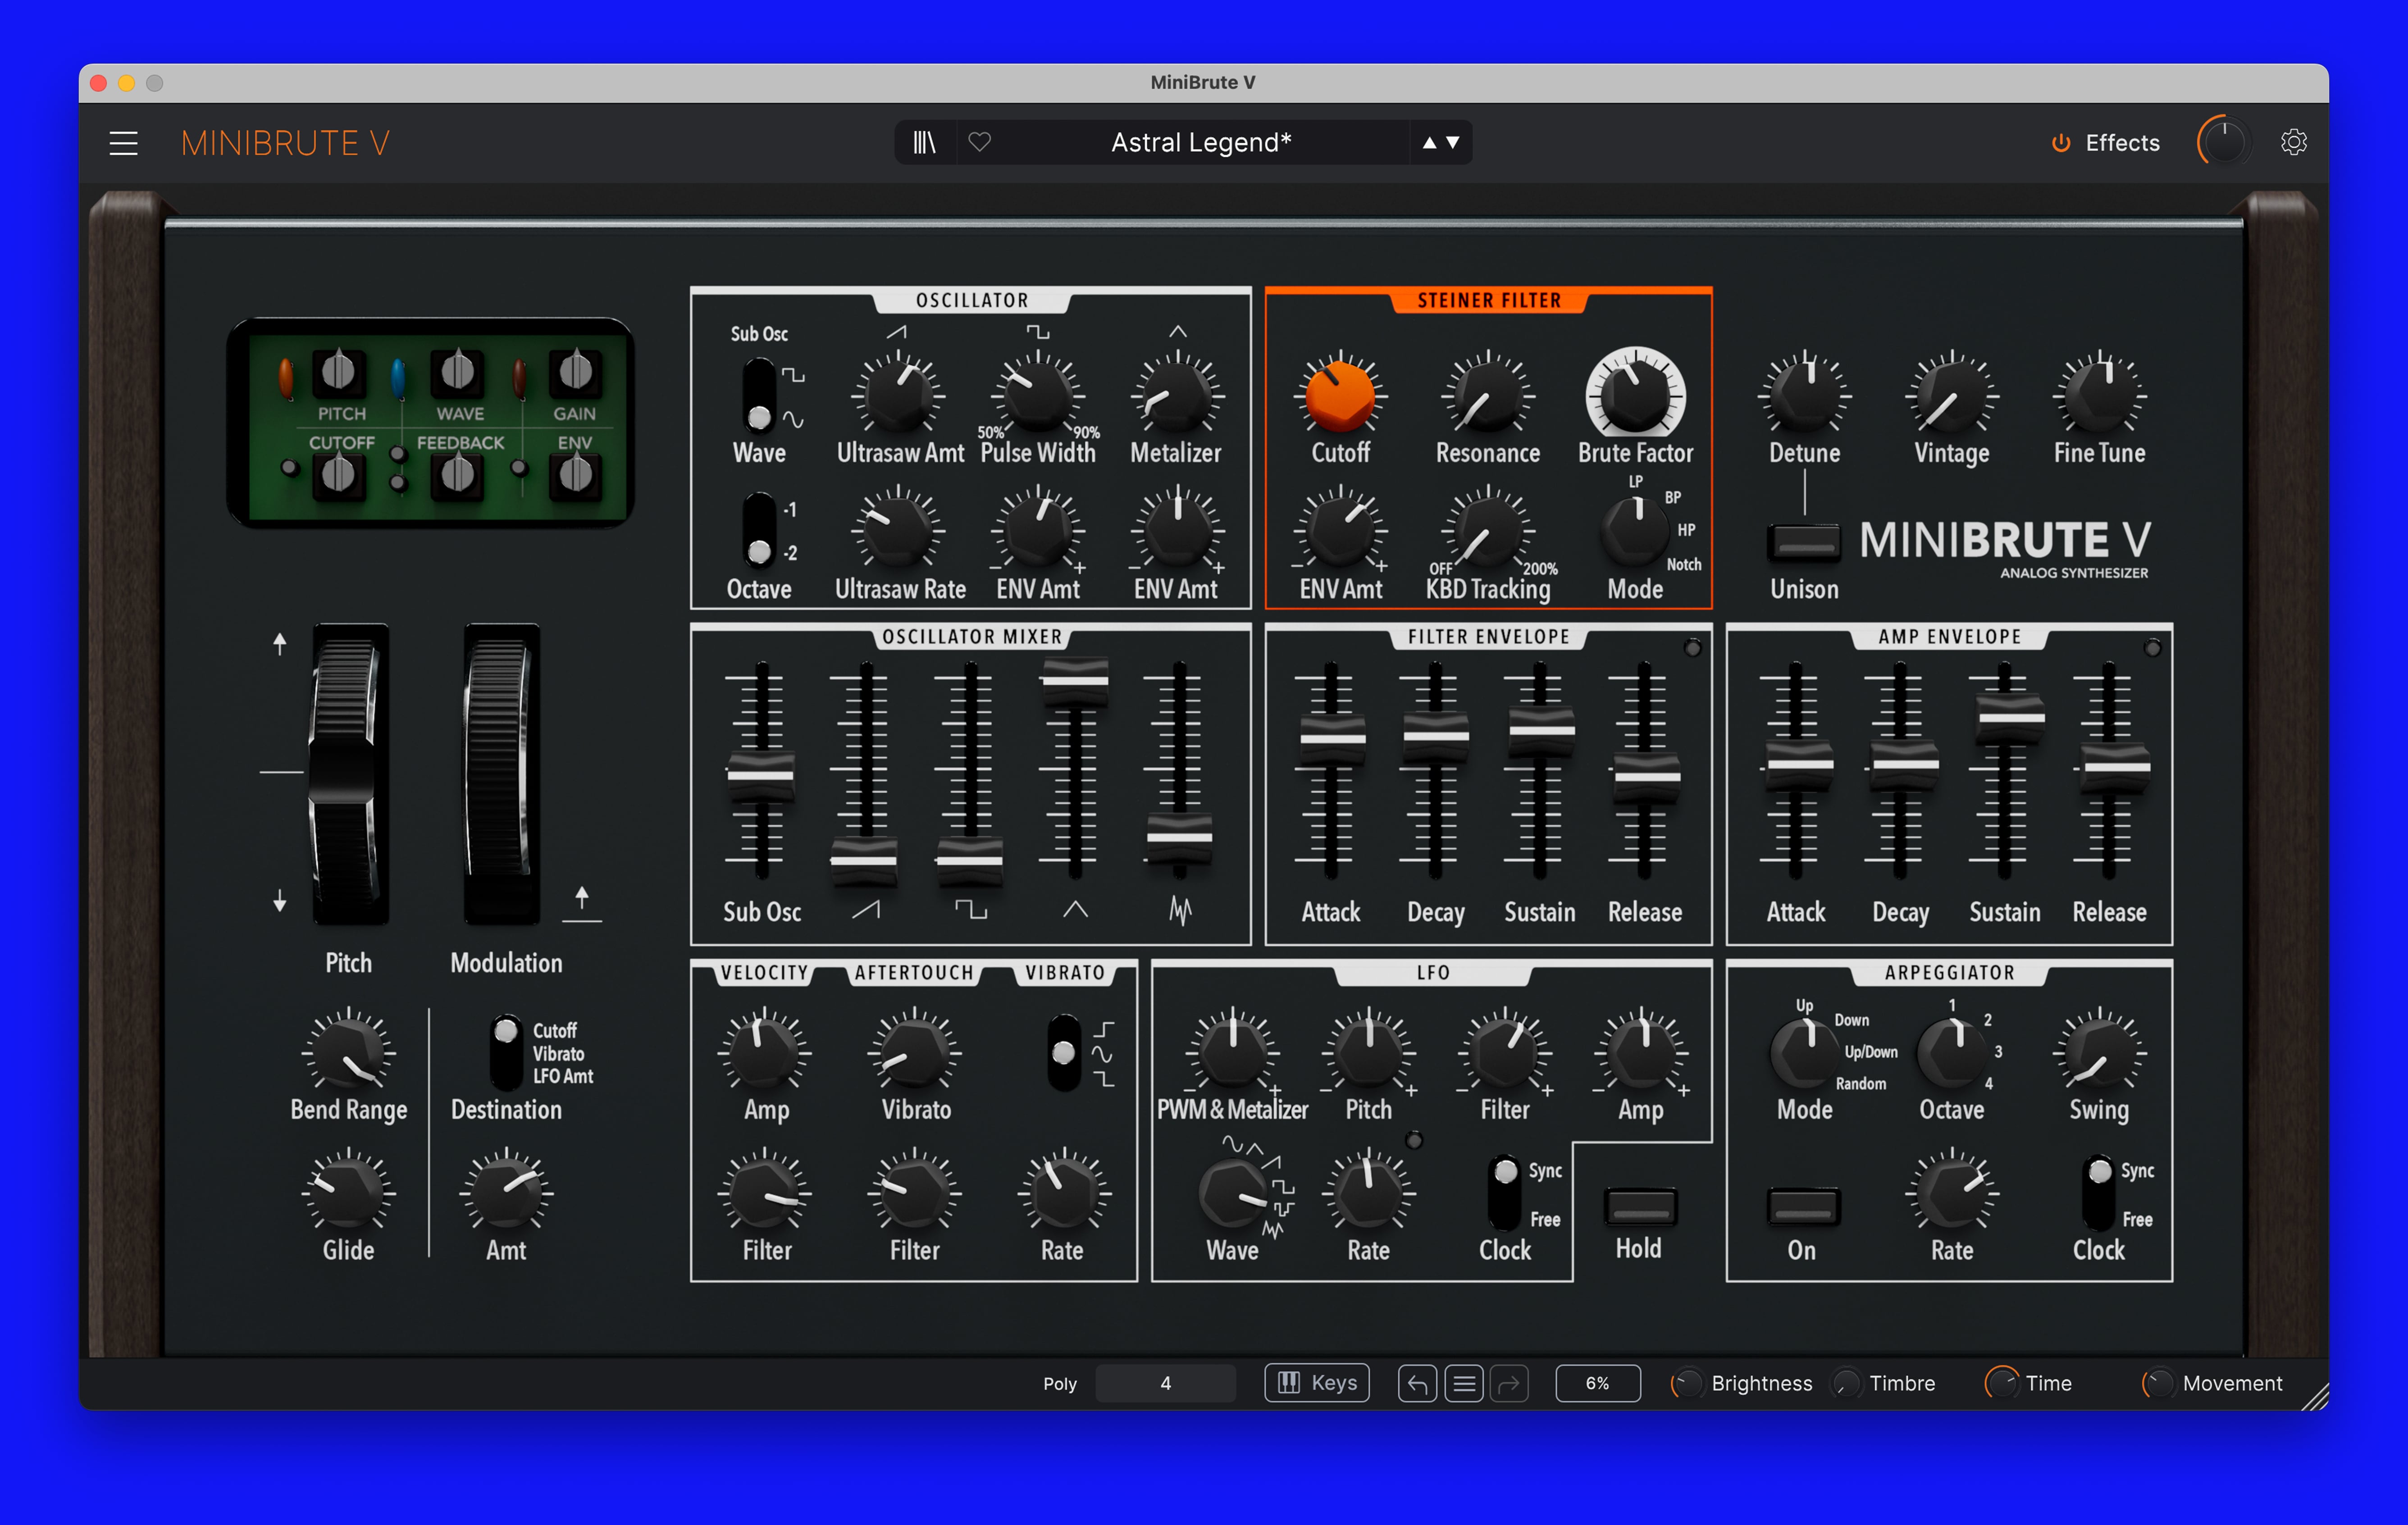Select next preset down arrow
The width and height of the screenshot is (2408, 1525).
pos(1453,143)
